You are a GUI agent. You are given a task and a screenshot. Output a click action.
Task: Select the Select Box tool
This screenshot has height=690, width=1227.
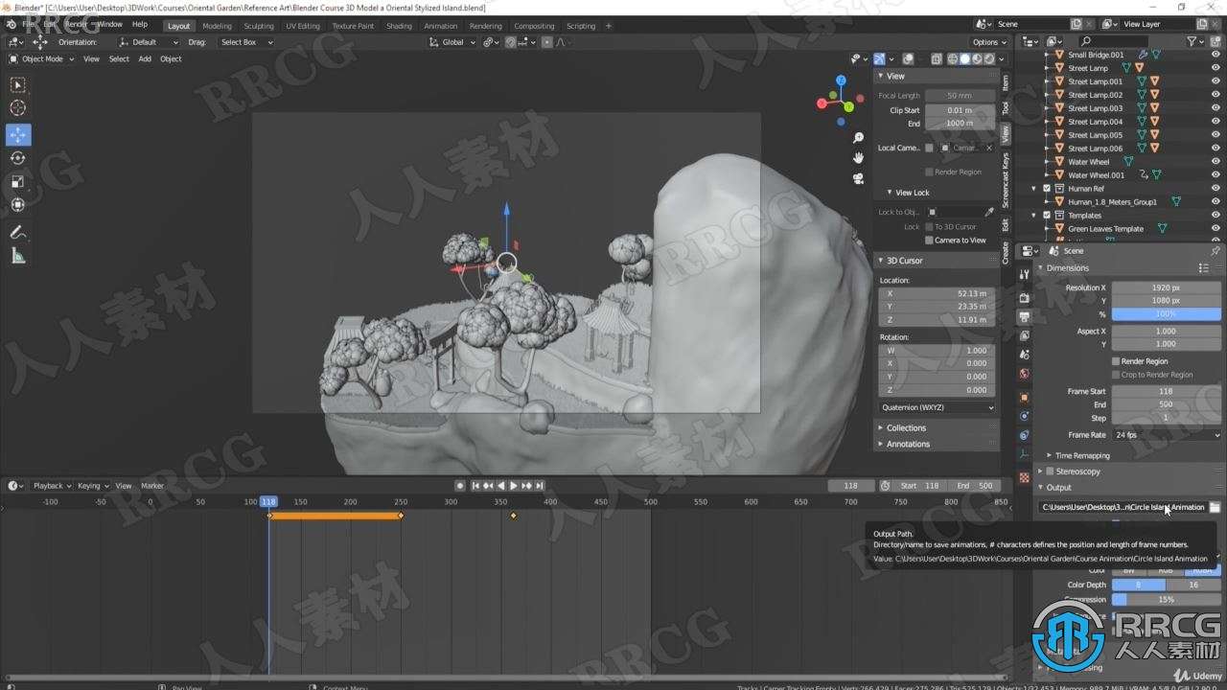18,84
